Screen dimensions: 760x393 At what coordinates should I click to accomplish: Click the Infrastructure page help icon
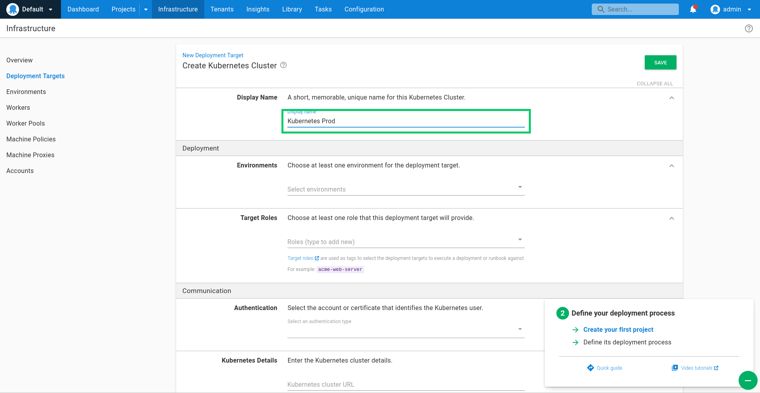(749, 28)
